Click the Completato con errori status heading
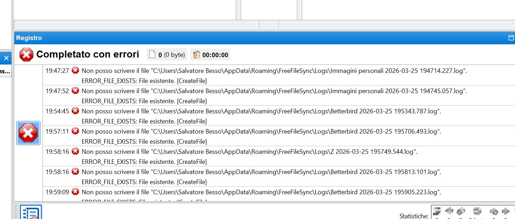 tap(88, 54)
